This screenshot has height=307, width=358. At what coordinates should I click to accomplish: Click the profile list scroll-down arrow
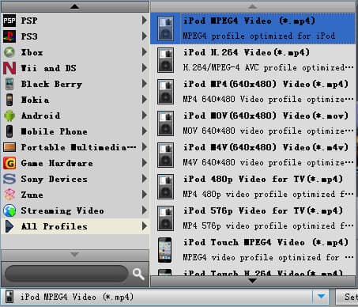(x=253, y=281)
